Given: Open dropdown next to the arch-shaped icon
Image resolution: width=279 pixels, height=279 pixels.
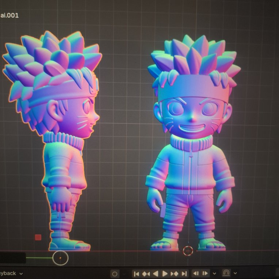Looking at the screenshot, I should tap(235, 273).
